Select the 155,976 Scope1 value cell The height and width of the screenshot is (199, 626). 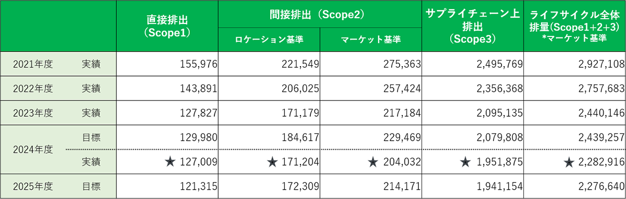[167, 65]
